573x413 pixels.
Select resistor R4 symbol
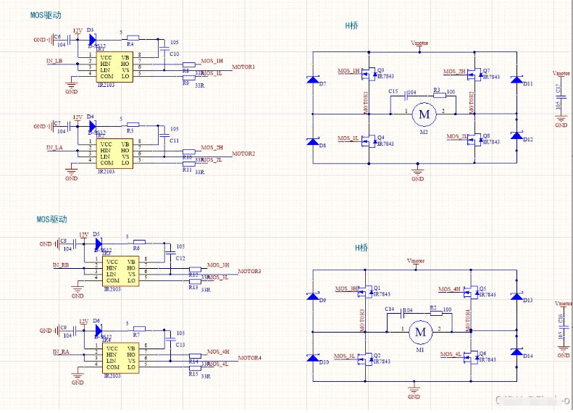pos(133,38)
